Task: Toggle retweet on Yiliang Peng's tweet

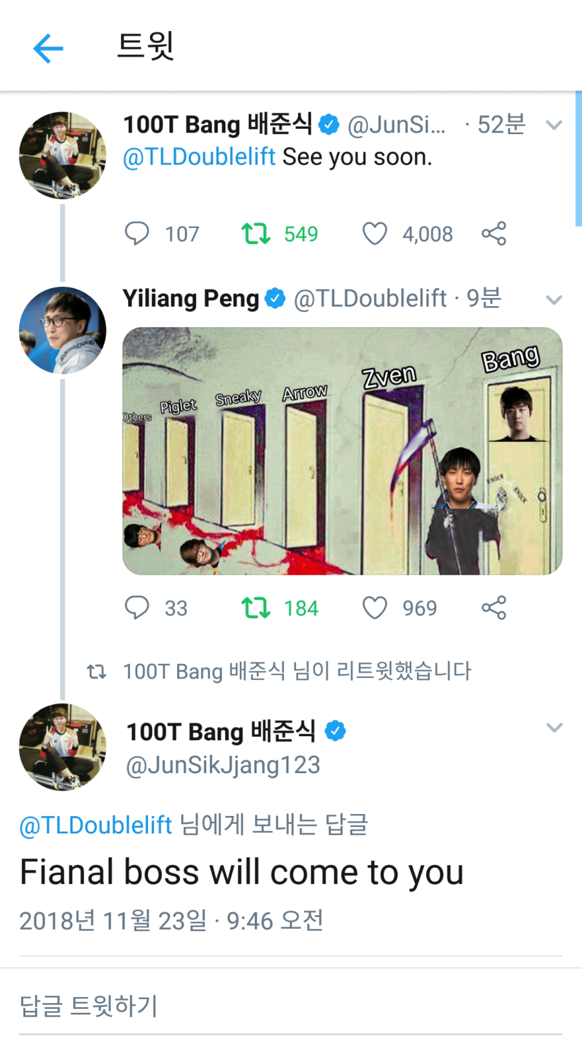Action: (256, 607)
